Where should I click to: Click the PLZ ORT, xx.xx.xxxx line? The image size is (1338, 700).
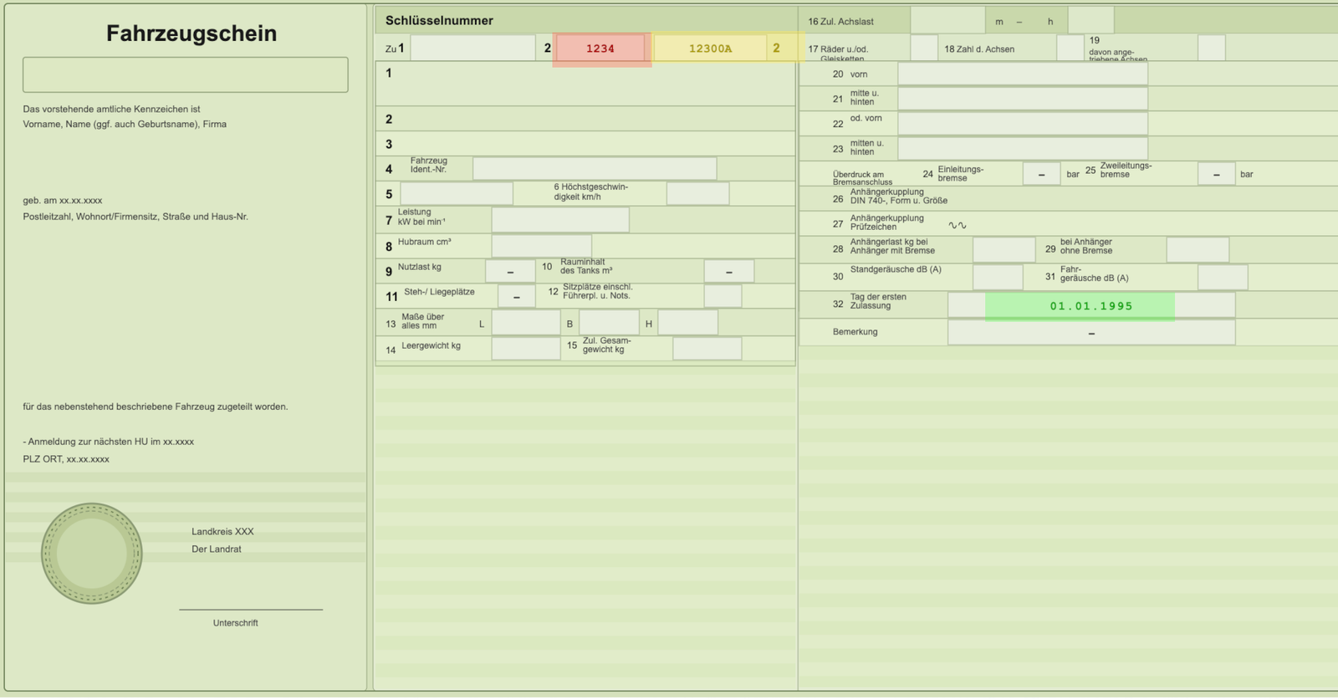click(x=66, y=459)
